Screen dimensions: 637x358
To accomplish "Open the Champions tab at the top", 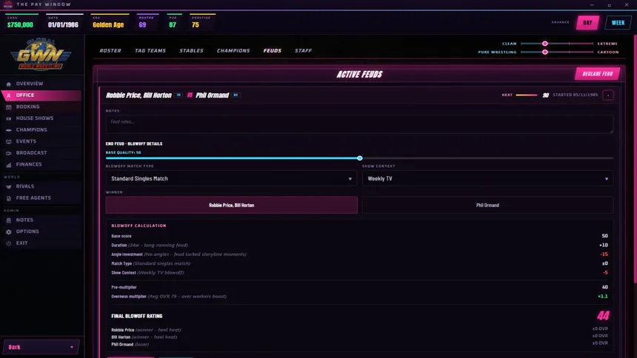I will (233, 51).
